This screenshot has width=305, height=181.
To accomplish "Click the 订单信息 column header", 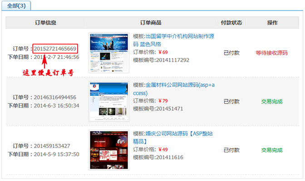I will (x=45, y=23).
